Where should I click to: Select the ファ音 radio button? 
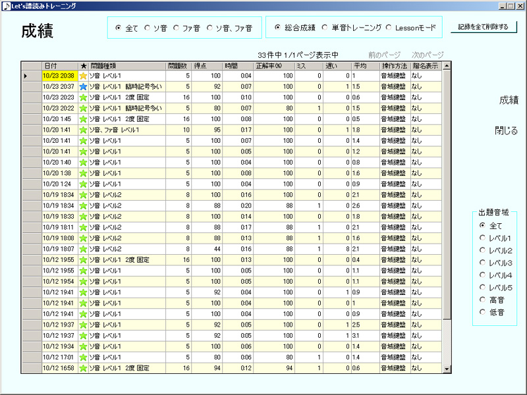pos(176,28)
